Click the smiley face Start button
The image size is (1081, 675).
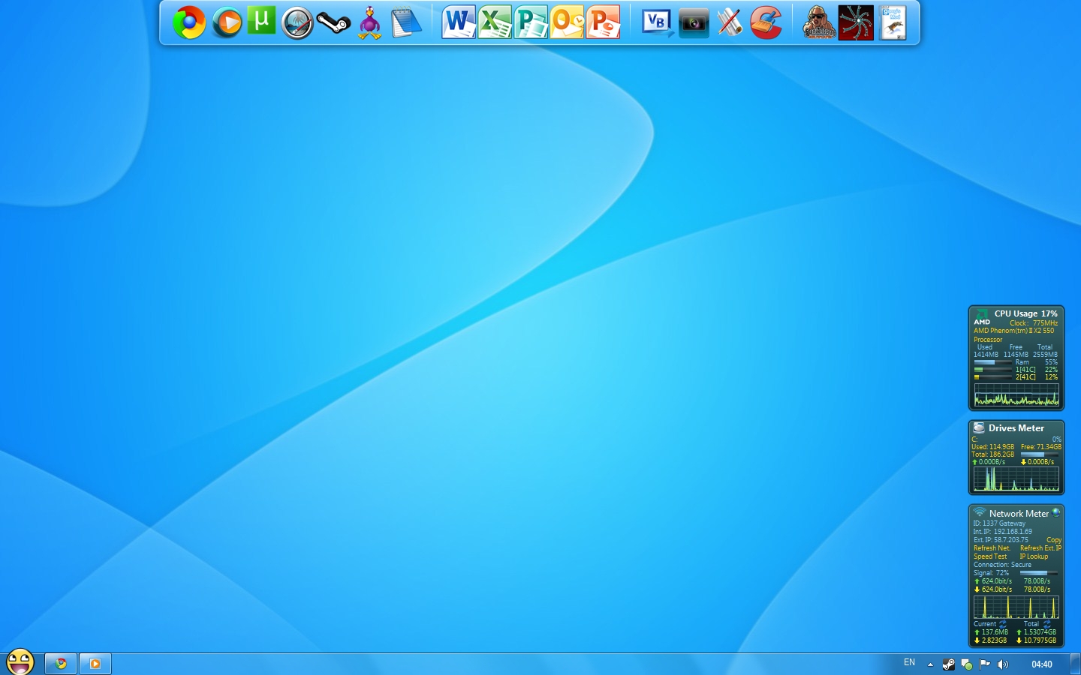point(20,661)
